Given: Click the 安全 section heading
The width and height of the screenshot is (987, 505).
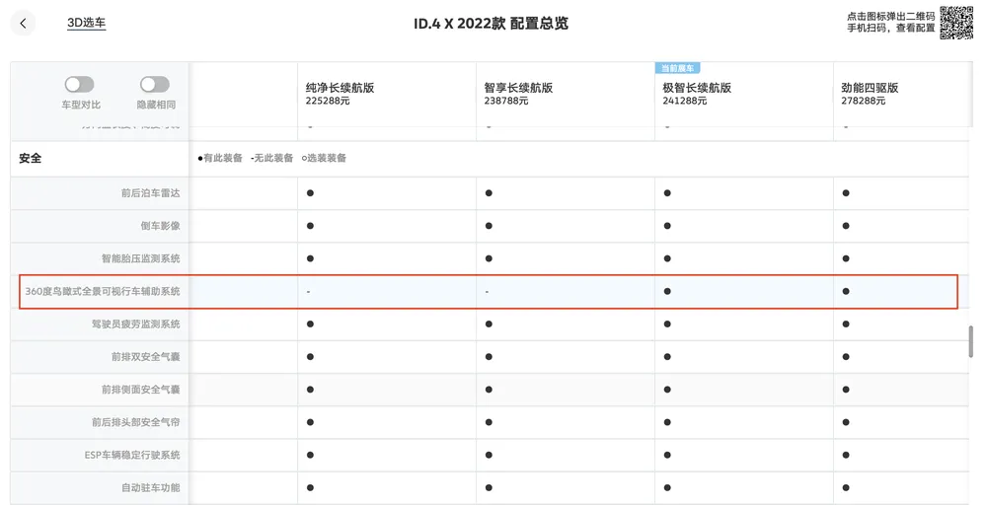Looking at the screenshot, I should [x=31, y=159].
